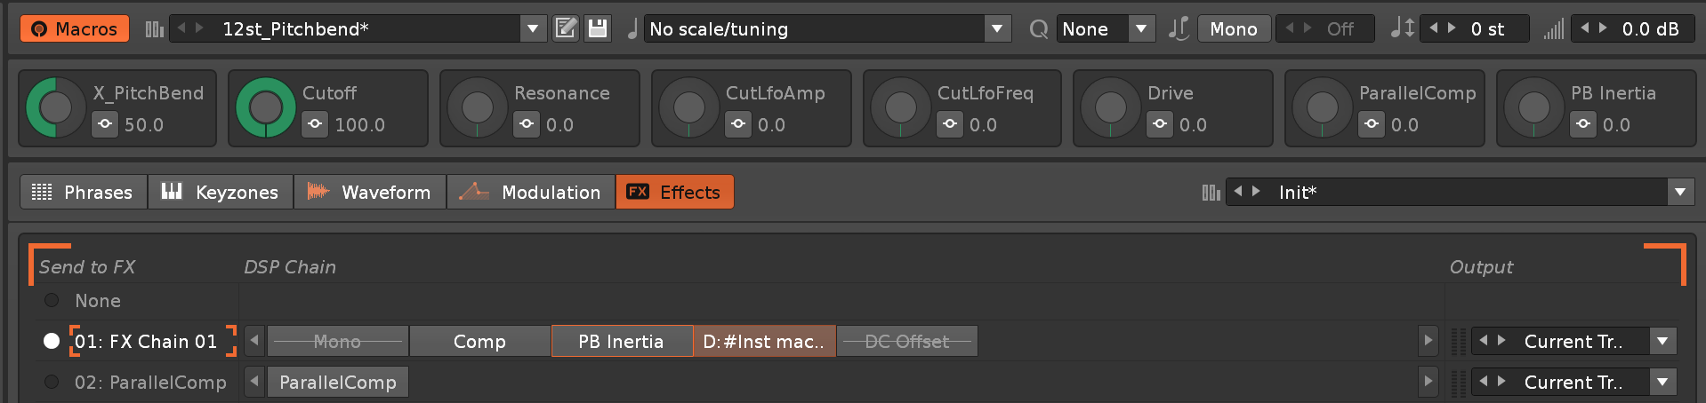Image resolution: width=1706 pixels, height=403 pixels.
Task: Open the quantize None dropdown
Action: (x=1141, y=29)
